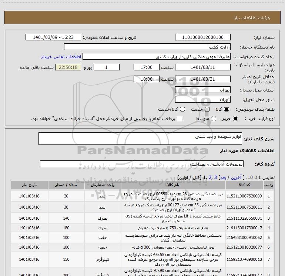Click the price validity date 1401/03/31
This screenshot has height=276, width=285.
pyautogui.click(x=203, y=79)
